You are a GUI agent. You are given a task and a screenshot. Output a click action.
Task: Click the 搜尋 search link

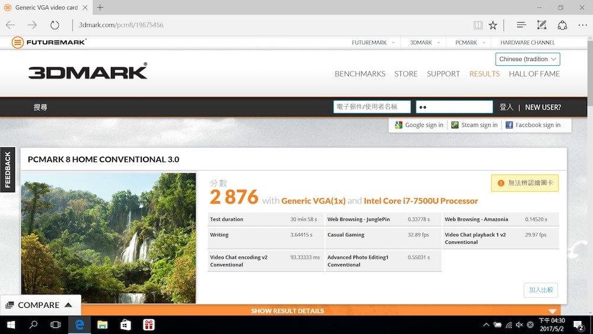pos(40,107)
